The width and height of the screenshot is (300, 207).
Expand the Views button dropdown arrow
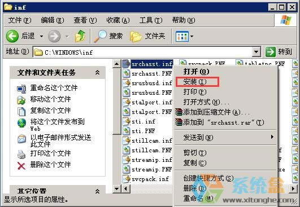click(192, 36)
